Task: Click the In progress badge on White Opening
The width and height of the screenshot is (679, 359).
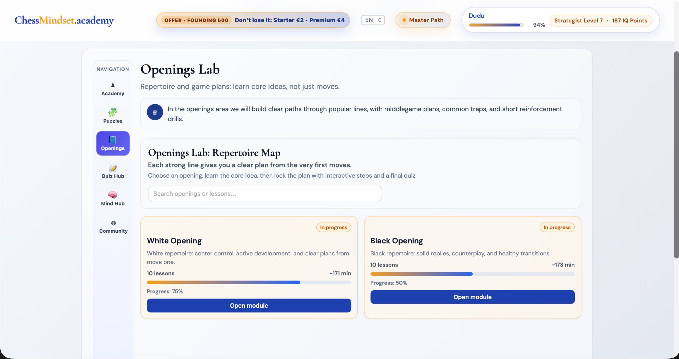Action: pyautogui.click(x=333, y=228)
